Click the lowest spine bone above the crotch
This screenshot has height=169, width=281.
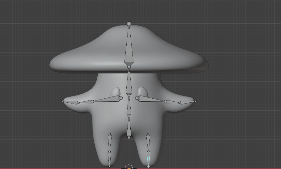coord(129,129)
